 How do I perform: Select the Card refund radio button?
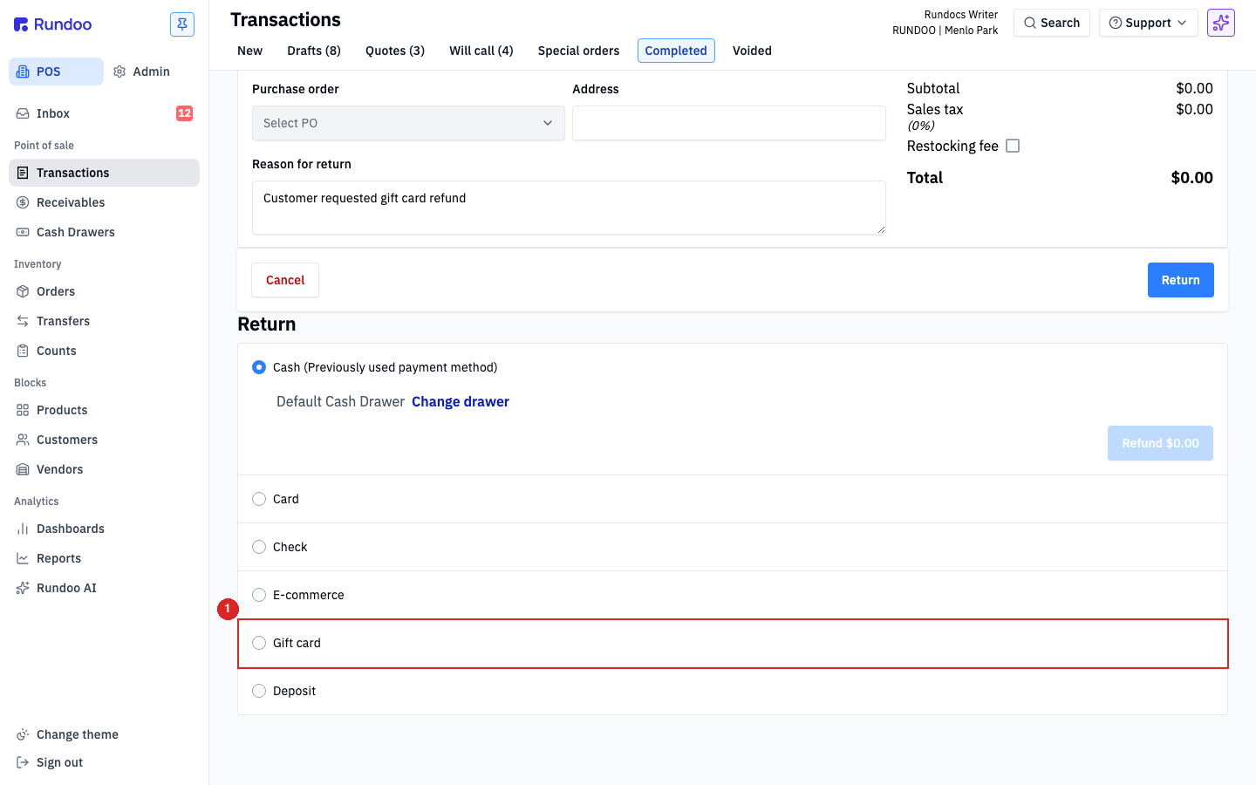[259, 499]
